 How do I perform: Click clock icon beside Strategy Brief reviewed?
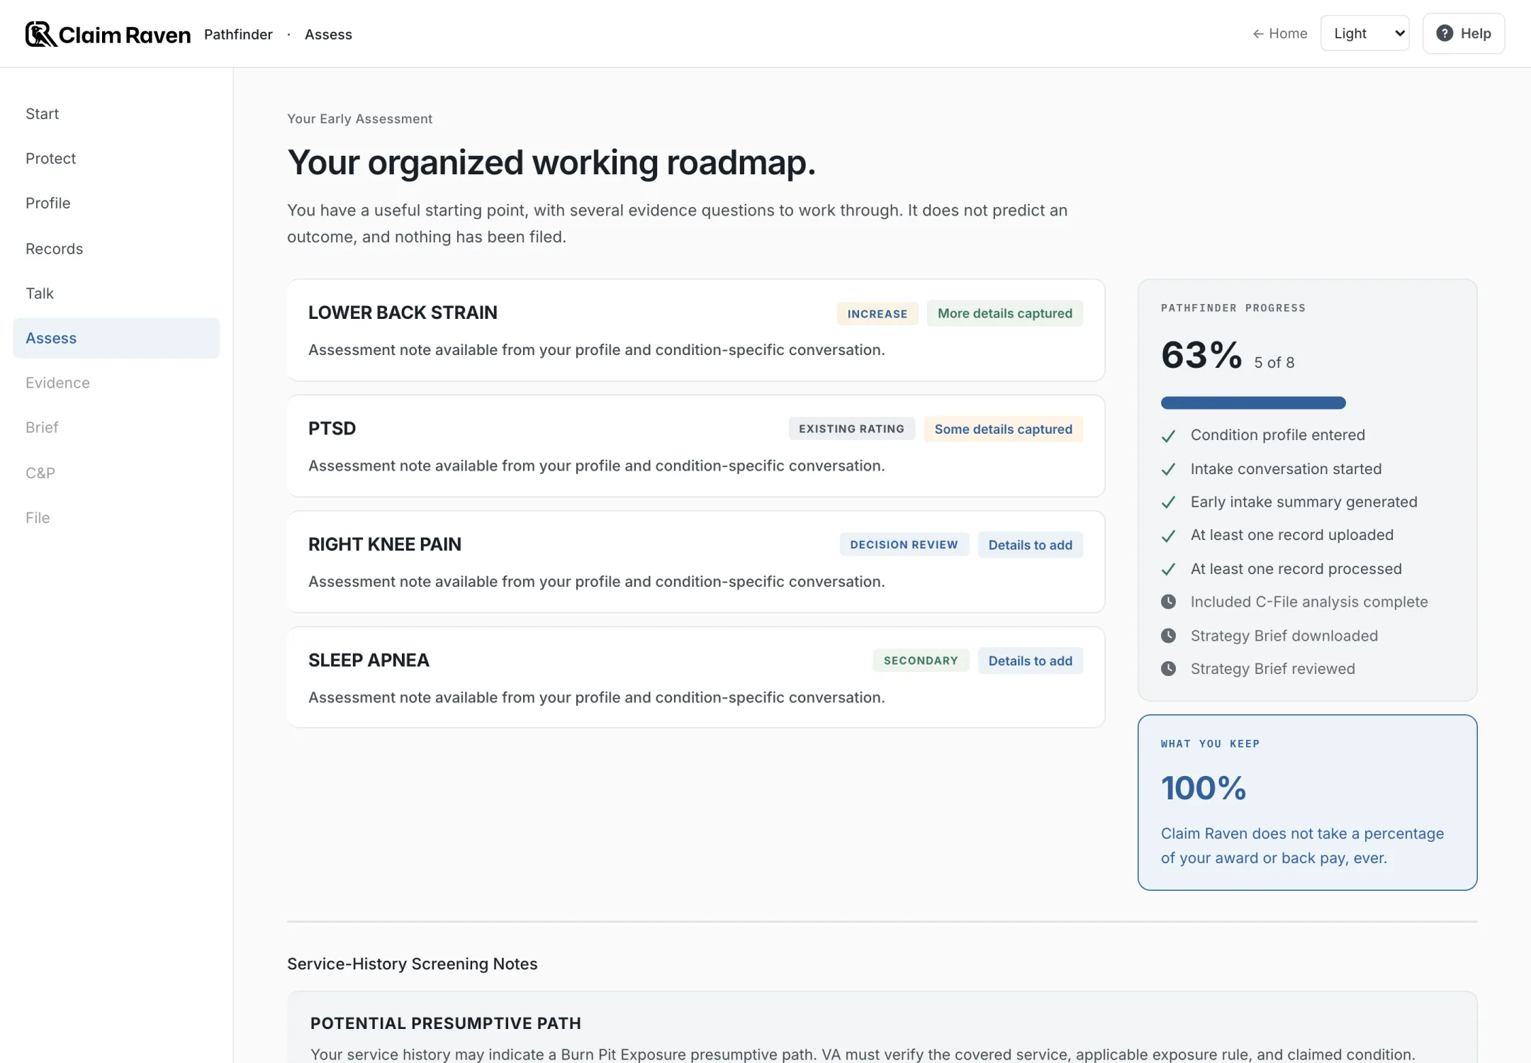tap(1169, 668)
